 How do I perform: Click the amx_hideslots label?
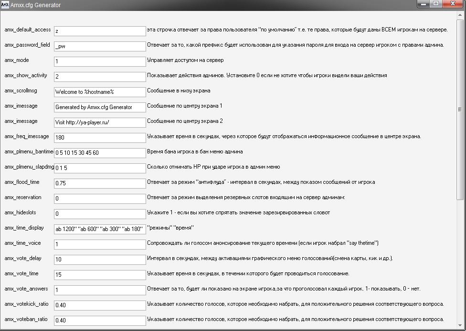[x=20, y=212]
